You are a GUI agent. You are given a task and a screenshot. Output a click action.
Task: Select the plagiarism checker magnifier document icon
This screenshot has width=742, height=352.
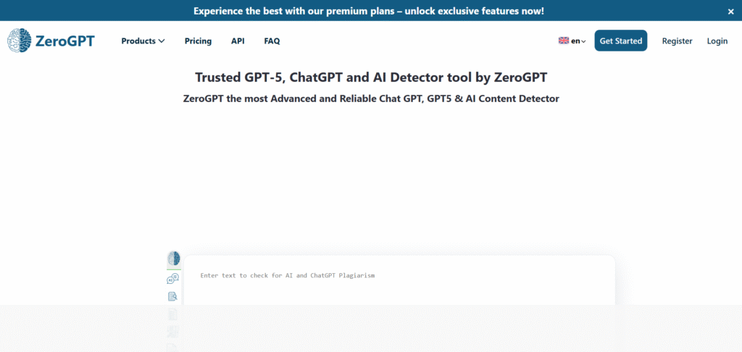click(x=173, y=296)
